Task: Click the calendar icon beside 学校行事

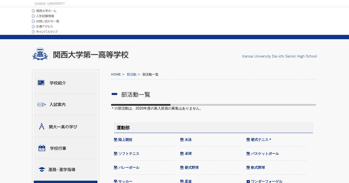Action: click(x=42, y=148)
